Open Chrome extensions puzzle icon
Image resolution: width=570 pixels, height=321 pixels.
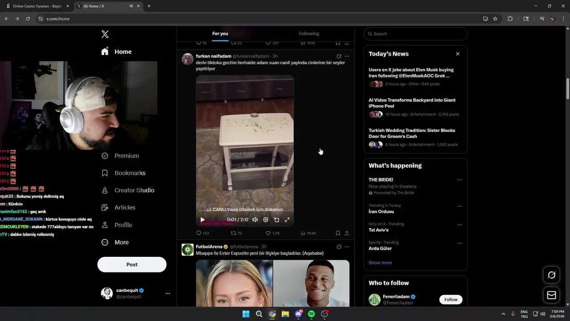coord(510,19)
